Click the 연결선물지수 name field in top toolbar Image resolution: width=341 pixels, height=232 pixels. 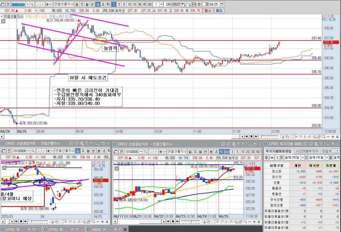[x=64, y=4]
